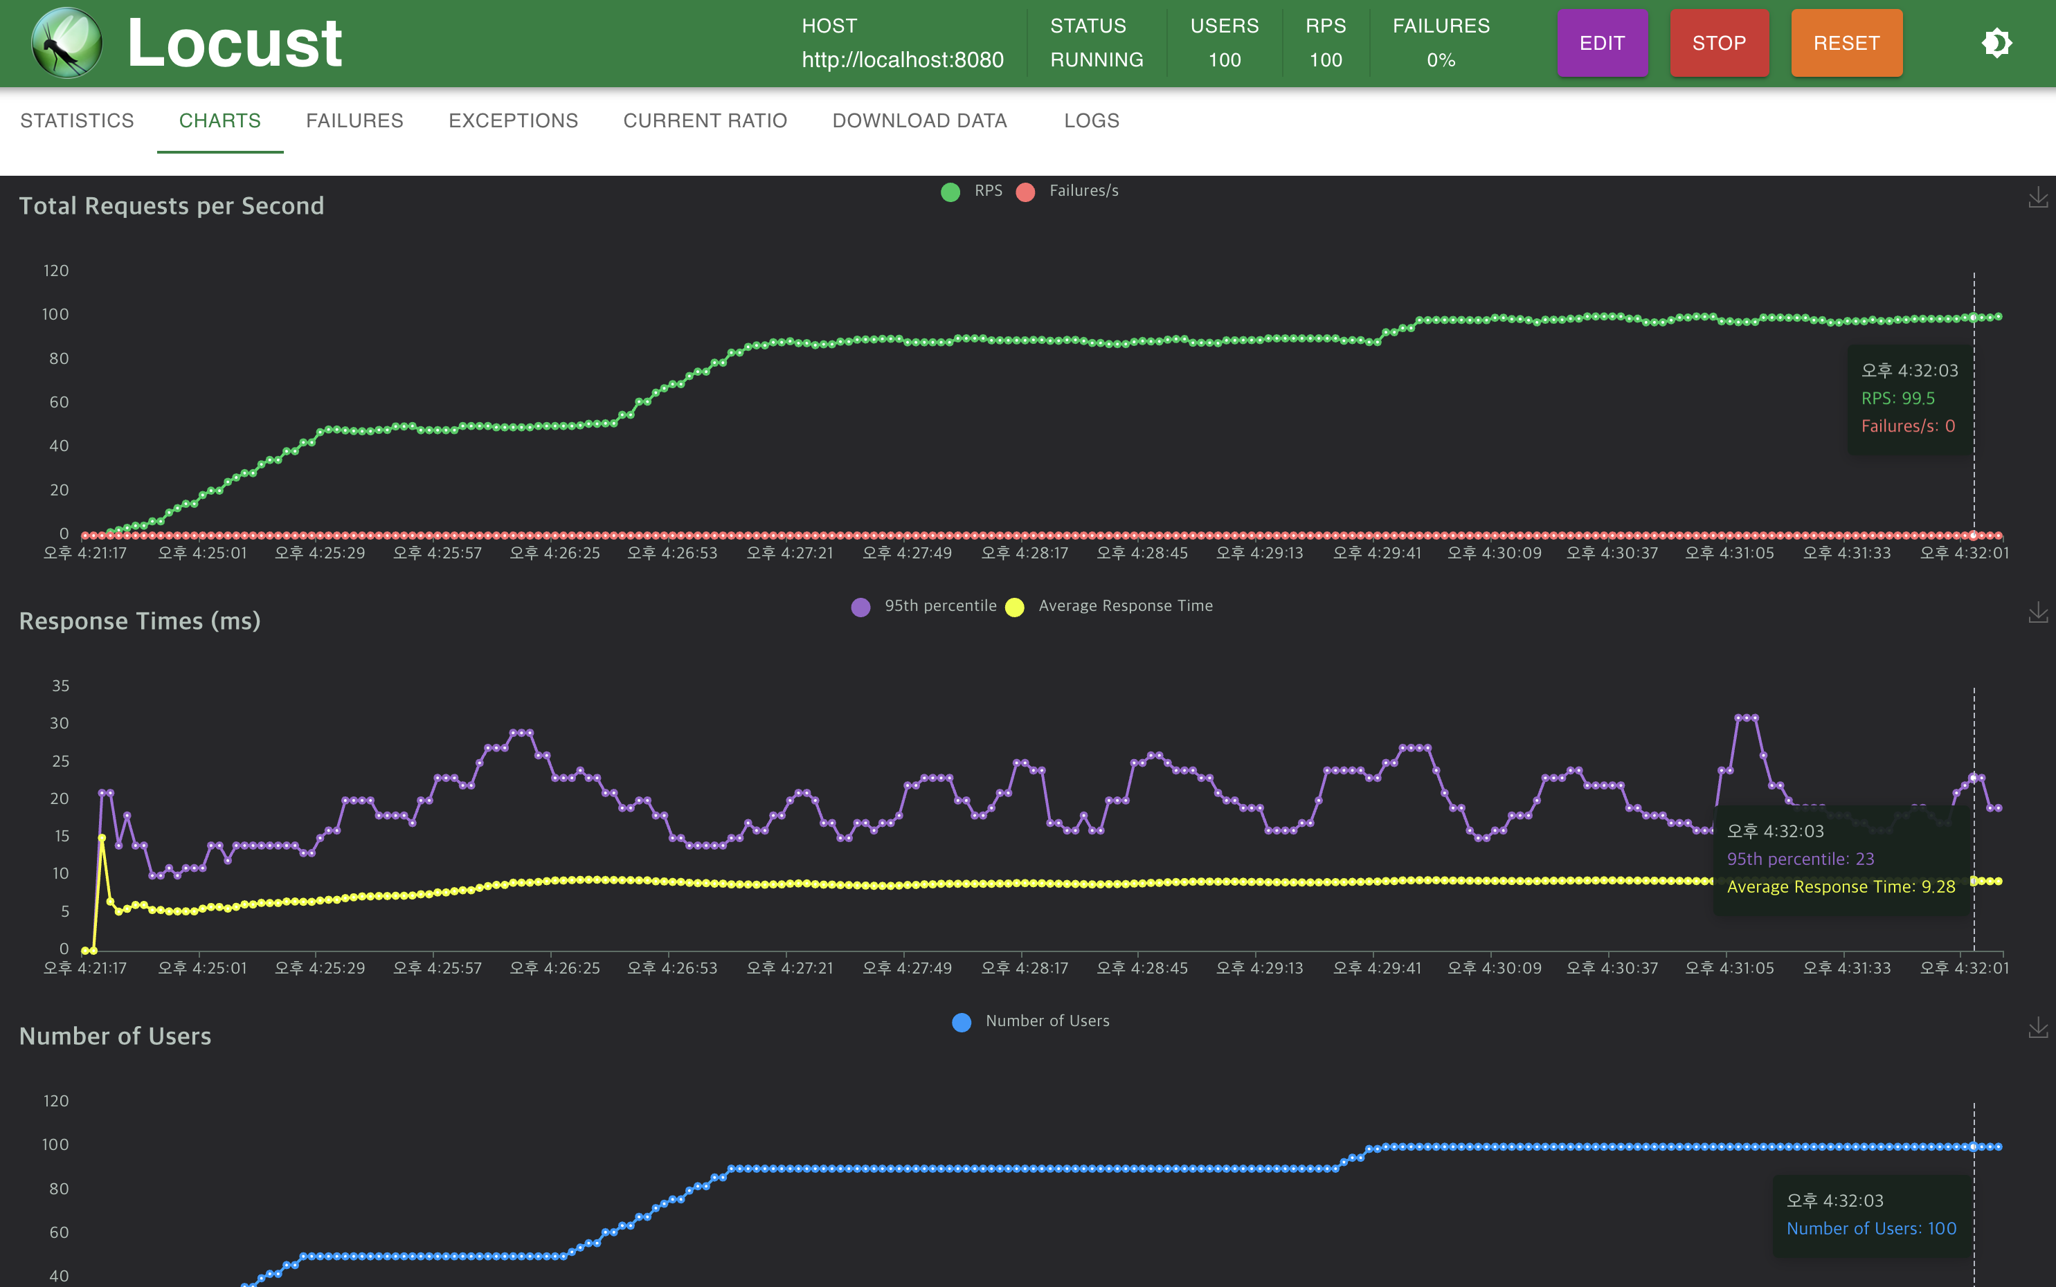
Task: Click the Total Requests per Second title
Action: [x=171, y=206]
